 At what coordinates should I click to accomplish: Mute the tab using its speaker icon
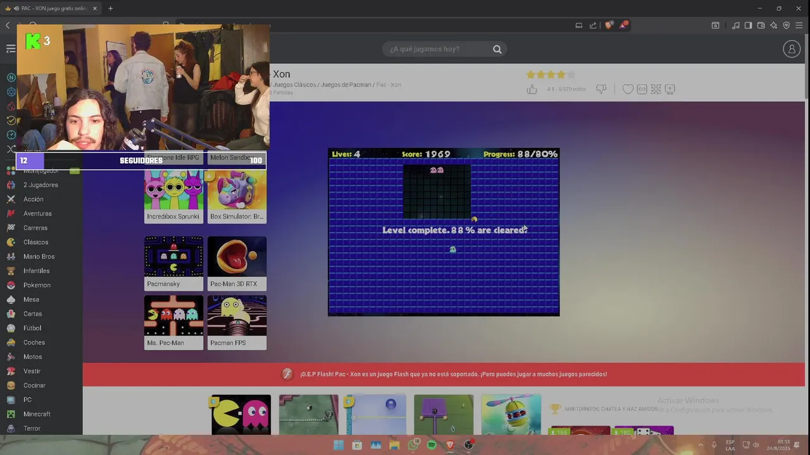click(16, 8)
